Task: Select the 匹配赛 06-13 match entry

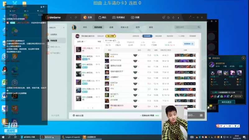Action: coord(88,98)
